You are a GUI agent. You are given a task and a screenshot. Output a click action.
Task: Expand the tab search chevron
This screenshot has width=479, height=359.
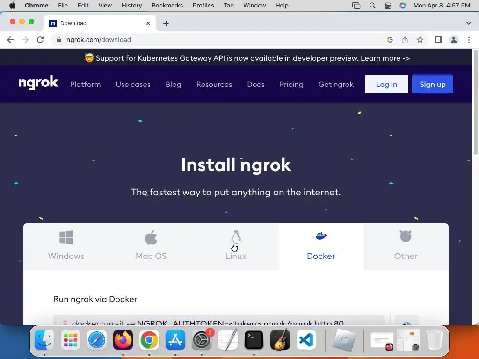[x=468, y=23]
